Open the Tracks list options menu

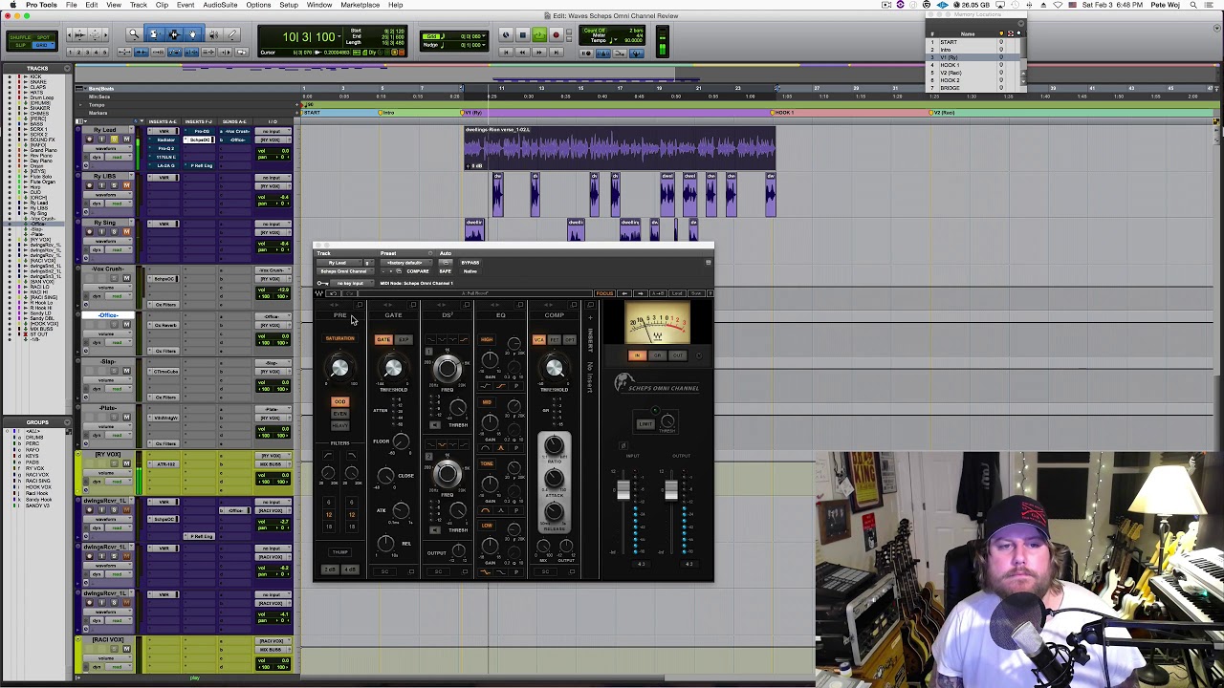pyautogui.click(x=67, y=68)
